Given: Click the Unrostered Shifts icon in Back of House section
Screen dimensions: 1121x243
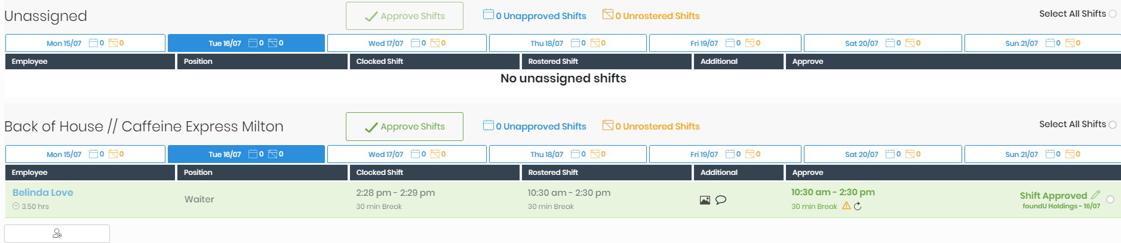Looking at the screenshot, I should coord(608,125).
